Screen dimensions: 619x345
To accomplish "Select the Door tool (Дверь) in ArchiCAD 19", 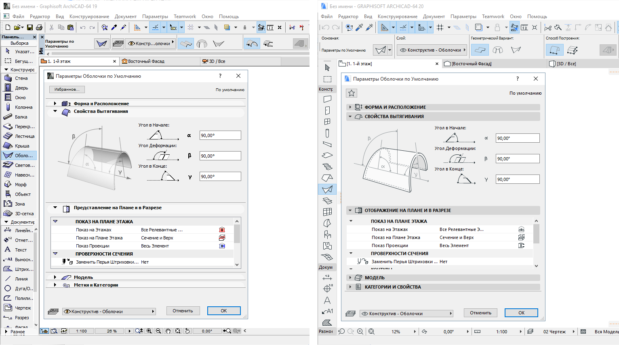I will [x=19, y=88].
